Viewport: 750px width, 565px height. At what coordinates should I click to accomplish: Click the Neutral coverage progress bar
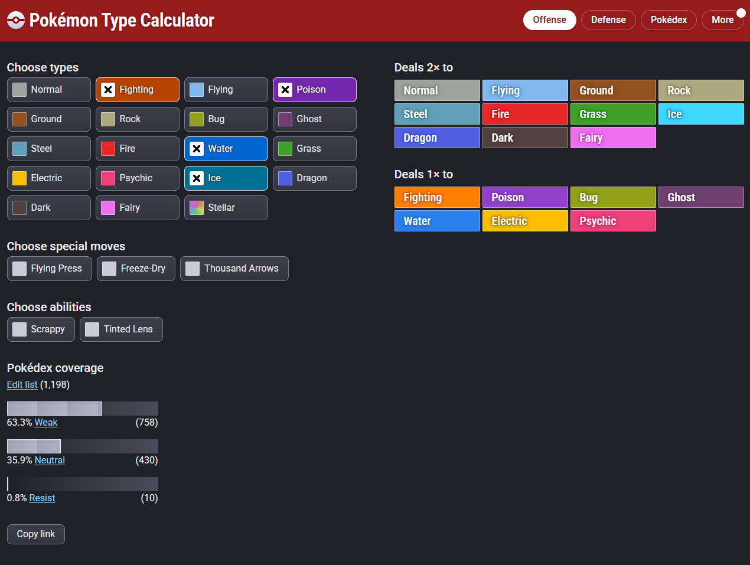83,446
